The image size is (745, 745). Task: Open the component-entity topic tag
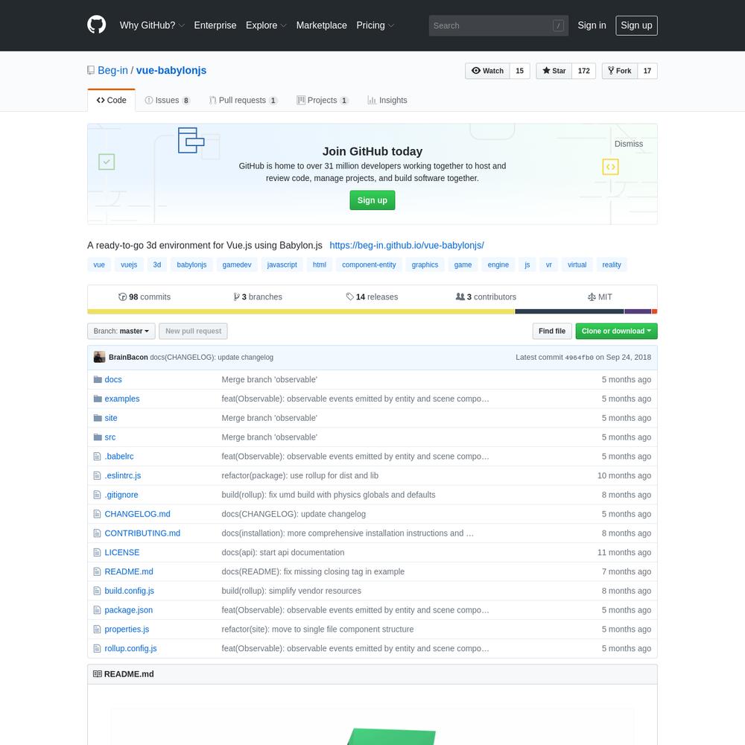tap(369, 264)
